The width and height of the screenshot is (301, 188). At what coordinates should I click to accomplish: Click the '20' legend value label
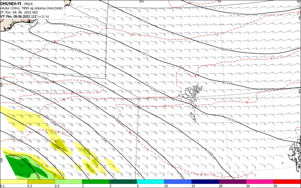click(x=221, y=186)
